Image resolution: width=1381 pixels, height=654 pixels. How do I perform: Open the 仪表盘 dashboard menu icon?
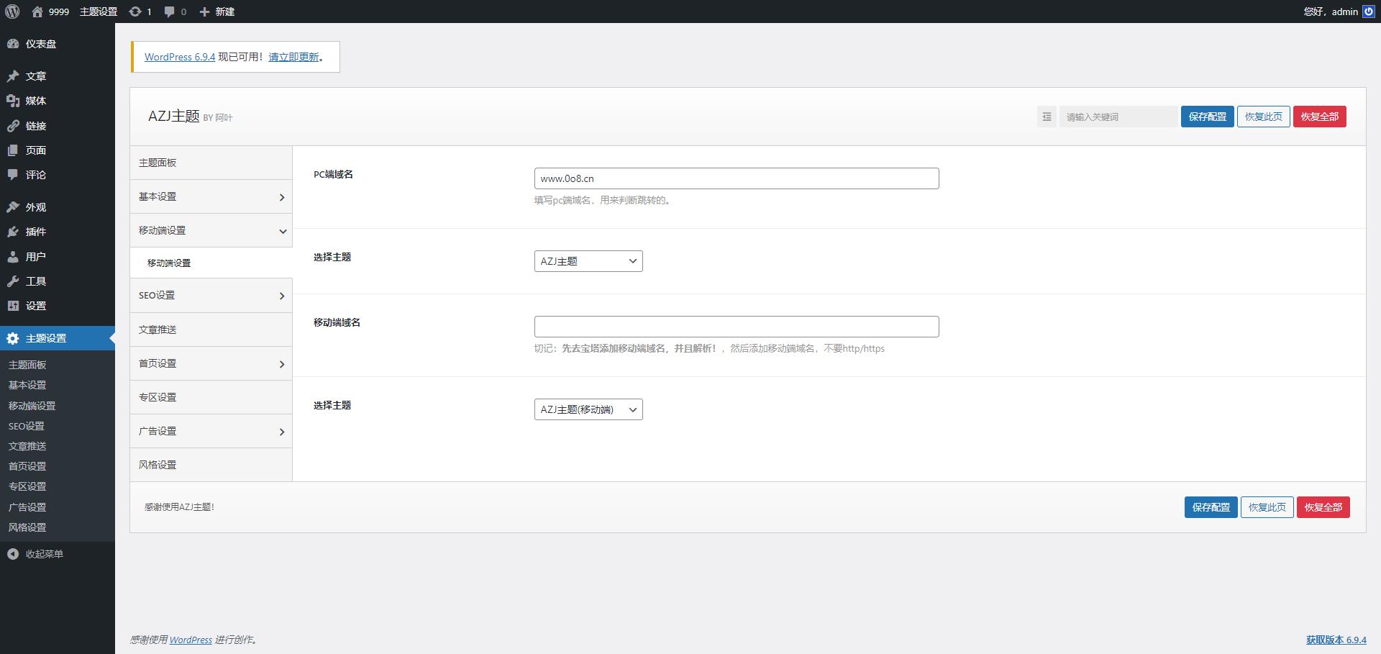click(x=13, y=44)
